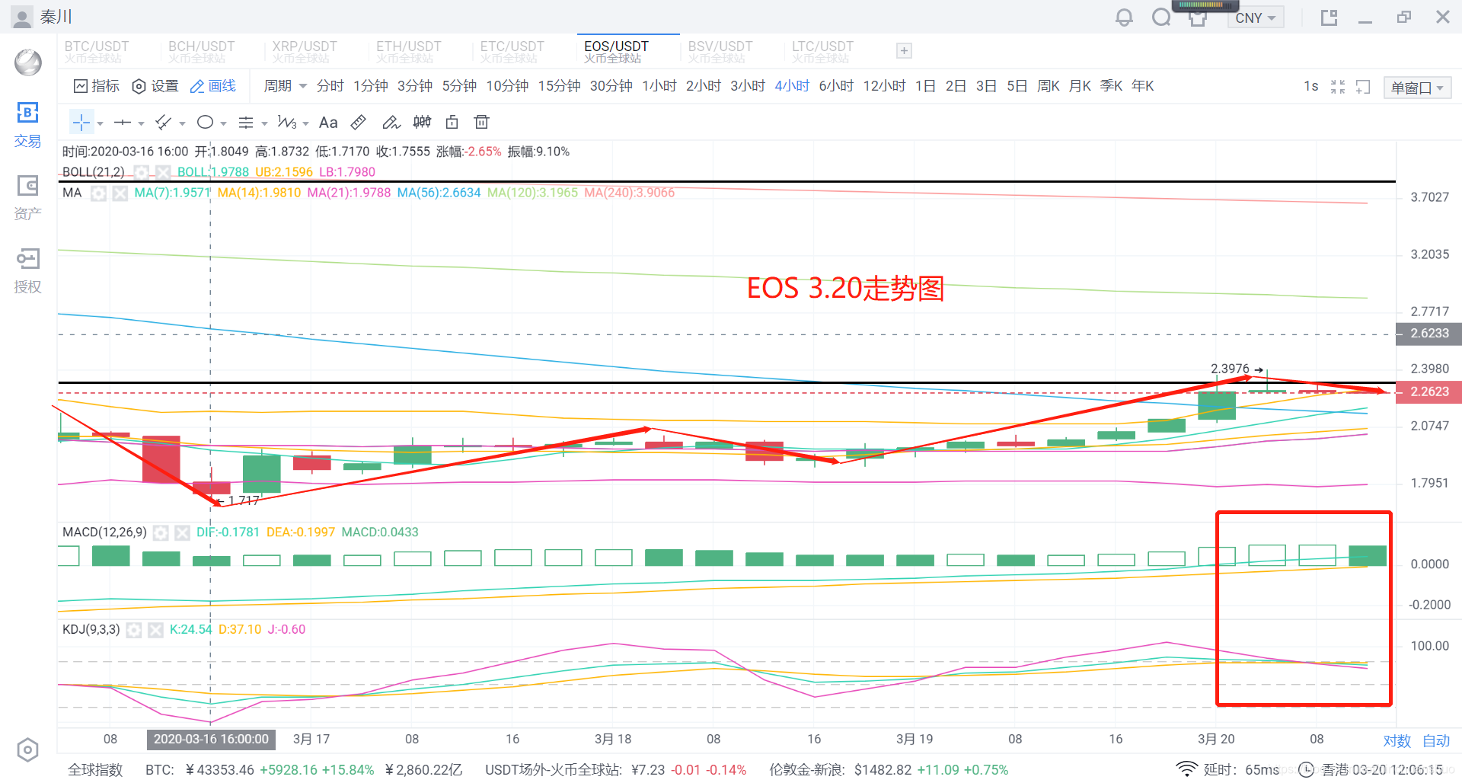Select the crosshair cursor drawing tool
1462x783 pixels.
(81, 123)
